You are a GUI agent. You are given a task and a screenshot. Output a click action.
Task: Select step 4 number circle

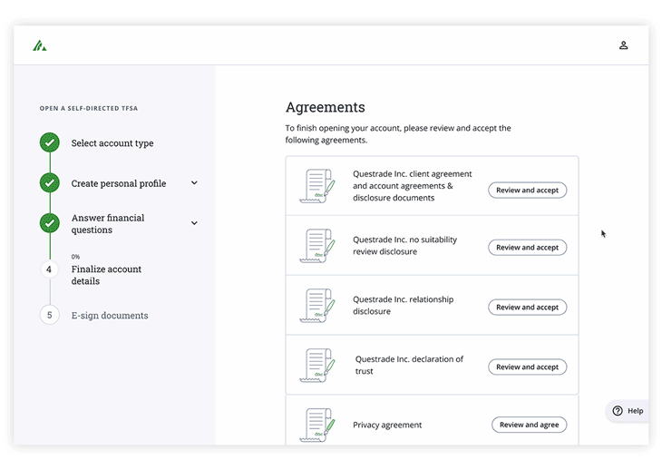click(x=49, y=269)
